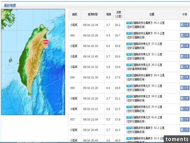Sort by the 臺灣時間 column header

tap(93, 14)
